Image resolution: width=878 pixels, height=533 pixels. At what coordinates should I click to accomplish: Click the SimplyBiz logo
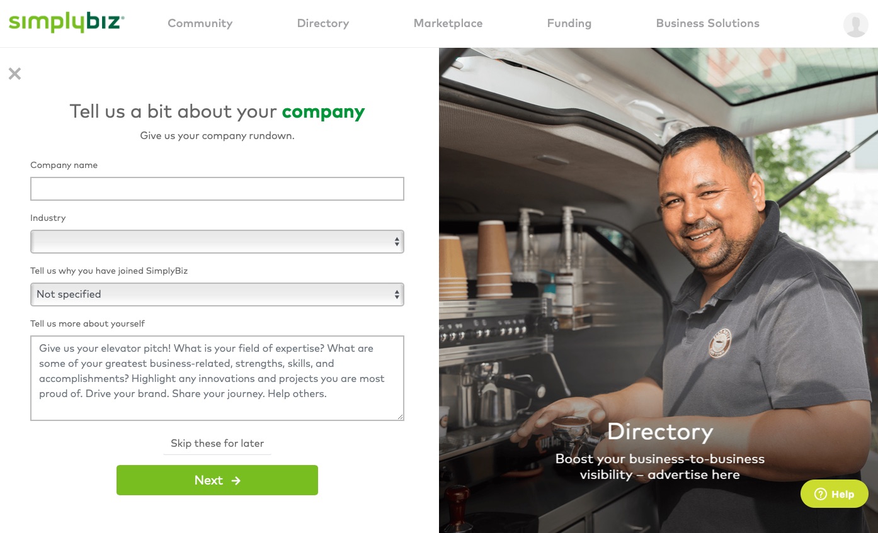click(66, 23)
